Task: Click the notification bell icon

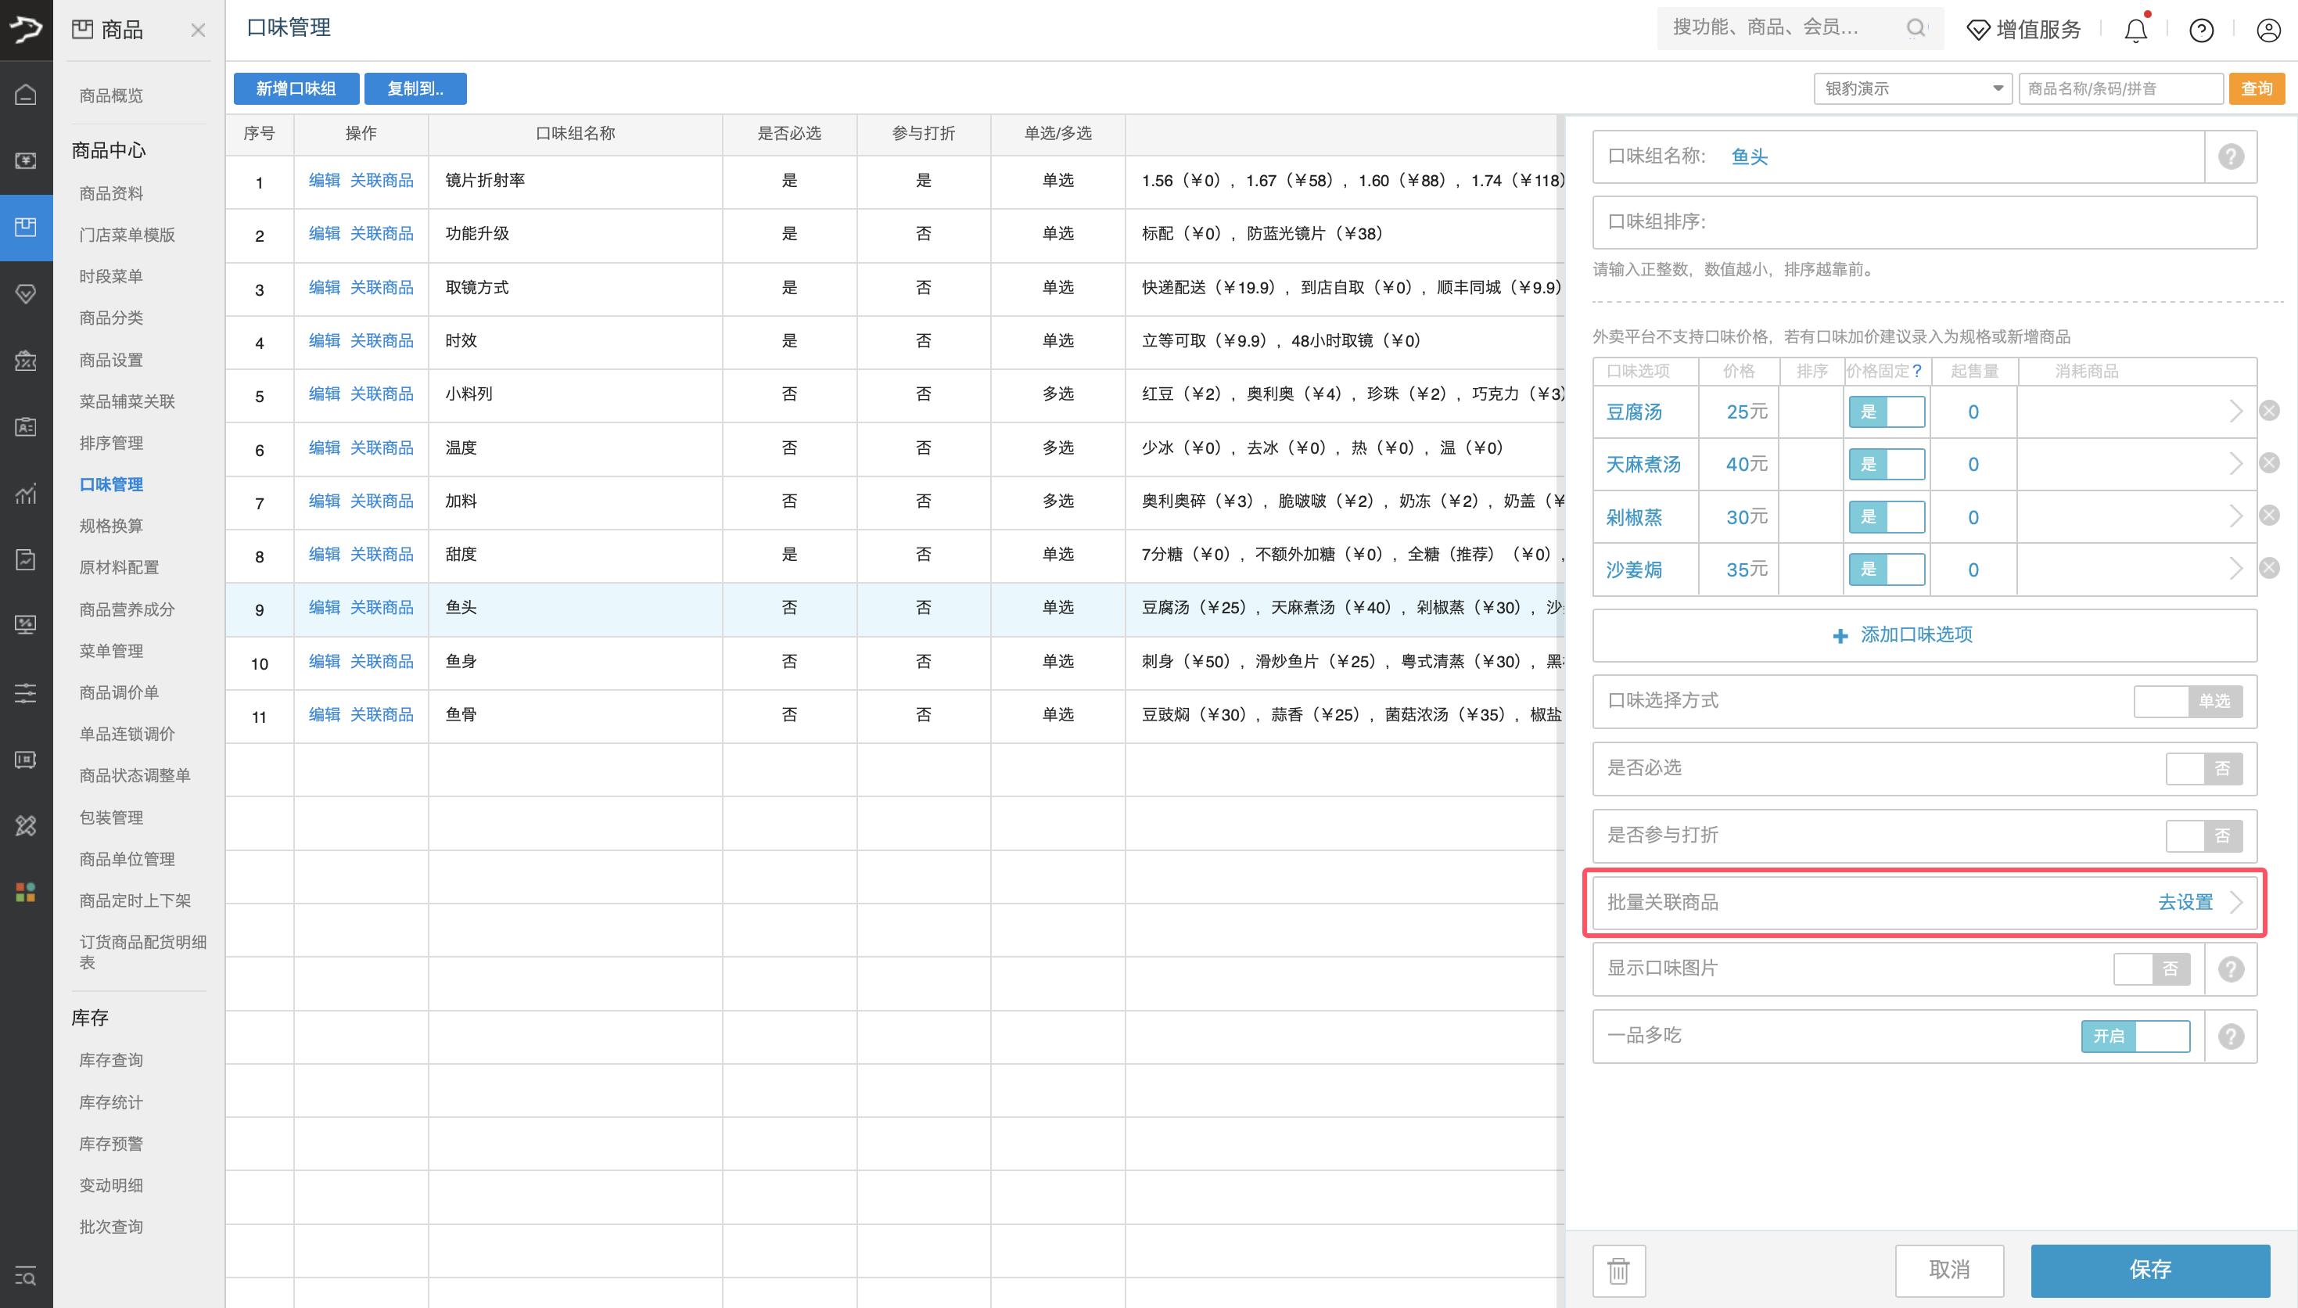Action: pyautogui.click(x=2135, y=31)
